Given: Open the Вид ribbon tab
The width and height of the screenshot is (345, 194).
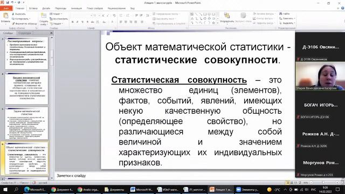Looking at the screenshot, I should point(132,9).
